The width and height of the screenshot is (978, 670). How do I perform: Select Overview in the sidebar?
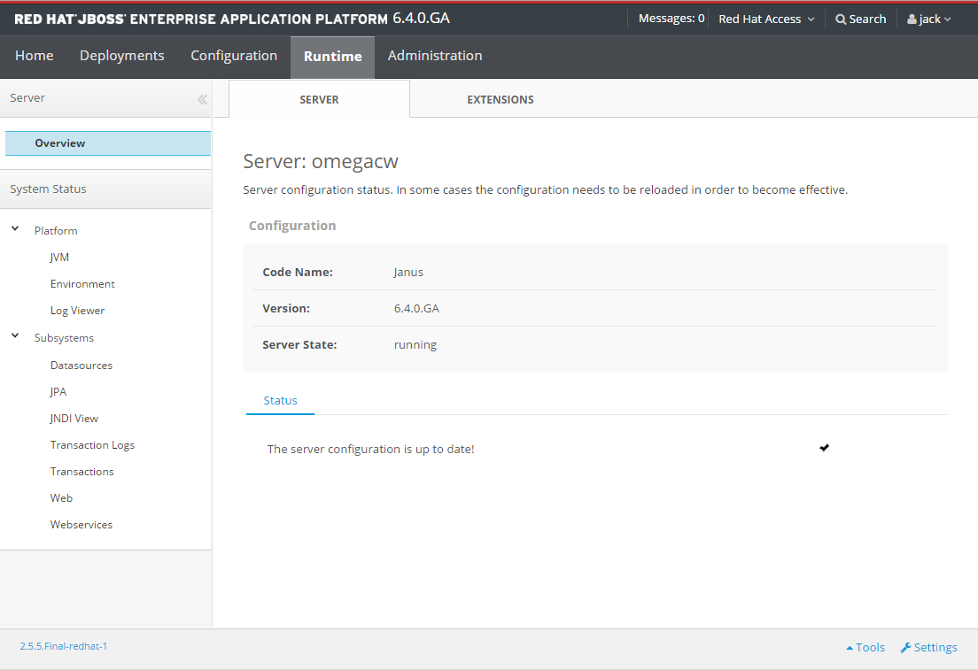[108, 143]
